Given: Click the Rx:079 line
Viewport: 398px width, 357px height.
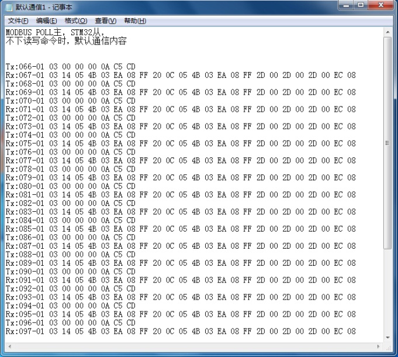Looking at the screenshot, I should [x=181, y=177].
